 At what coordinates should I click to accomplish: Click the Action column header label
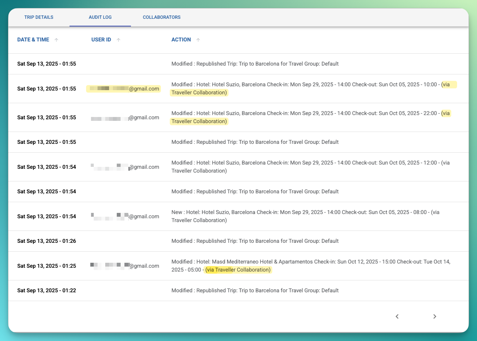pos(181,40)
